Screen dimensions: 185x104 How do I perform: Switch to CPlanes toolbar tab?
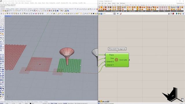click(x=8, y=9)
